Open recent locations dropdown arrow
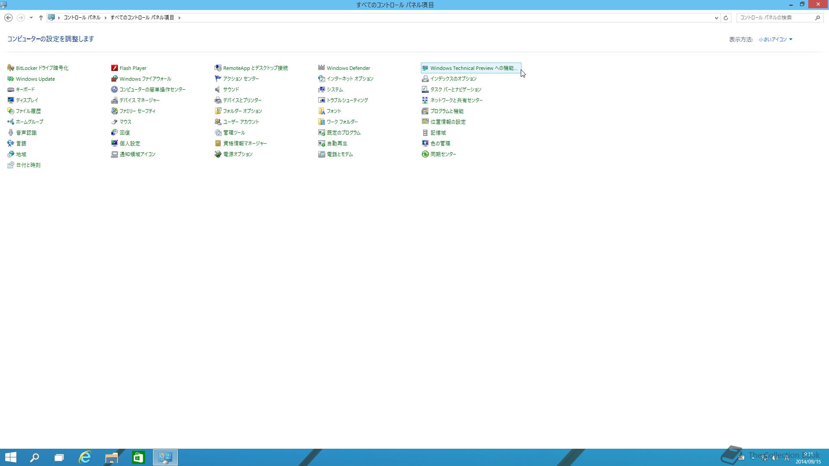The height and width of the screenshot is (466, 829). [31, 18]
